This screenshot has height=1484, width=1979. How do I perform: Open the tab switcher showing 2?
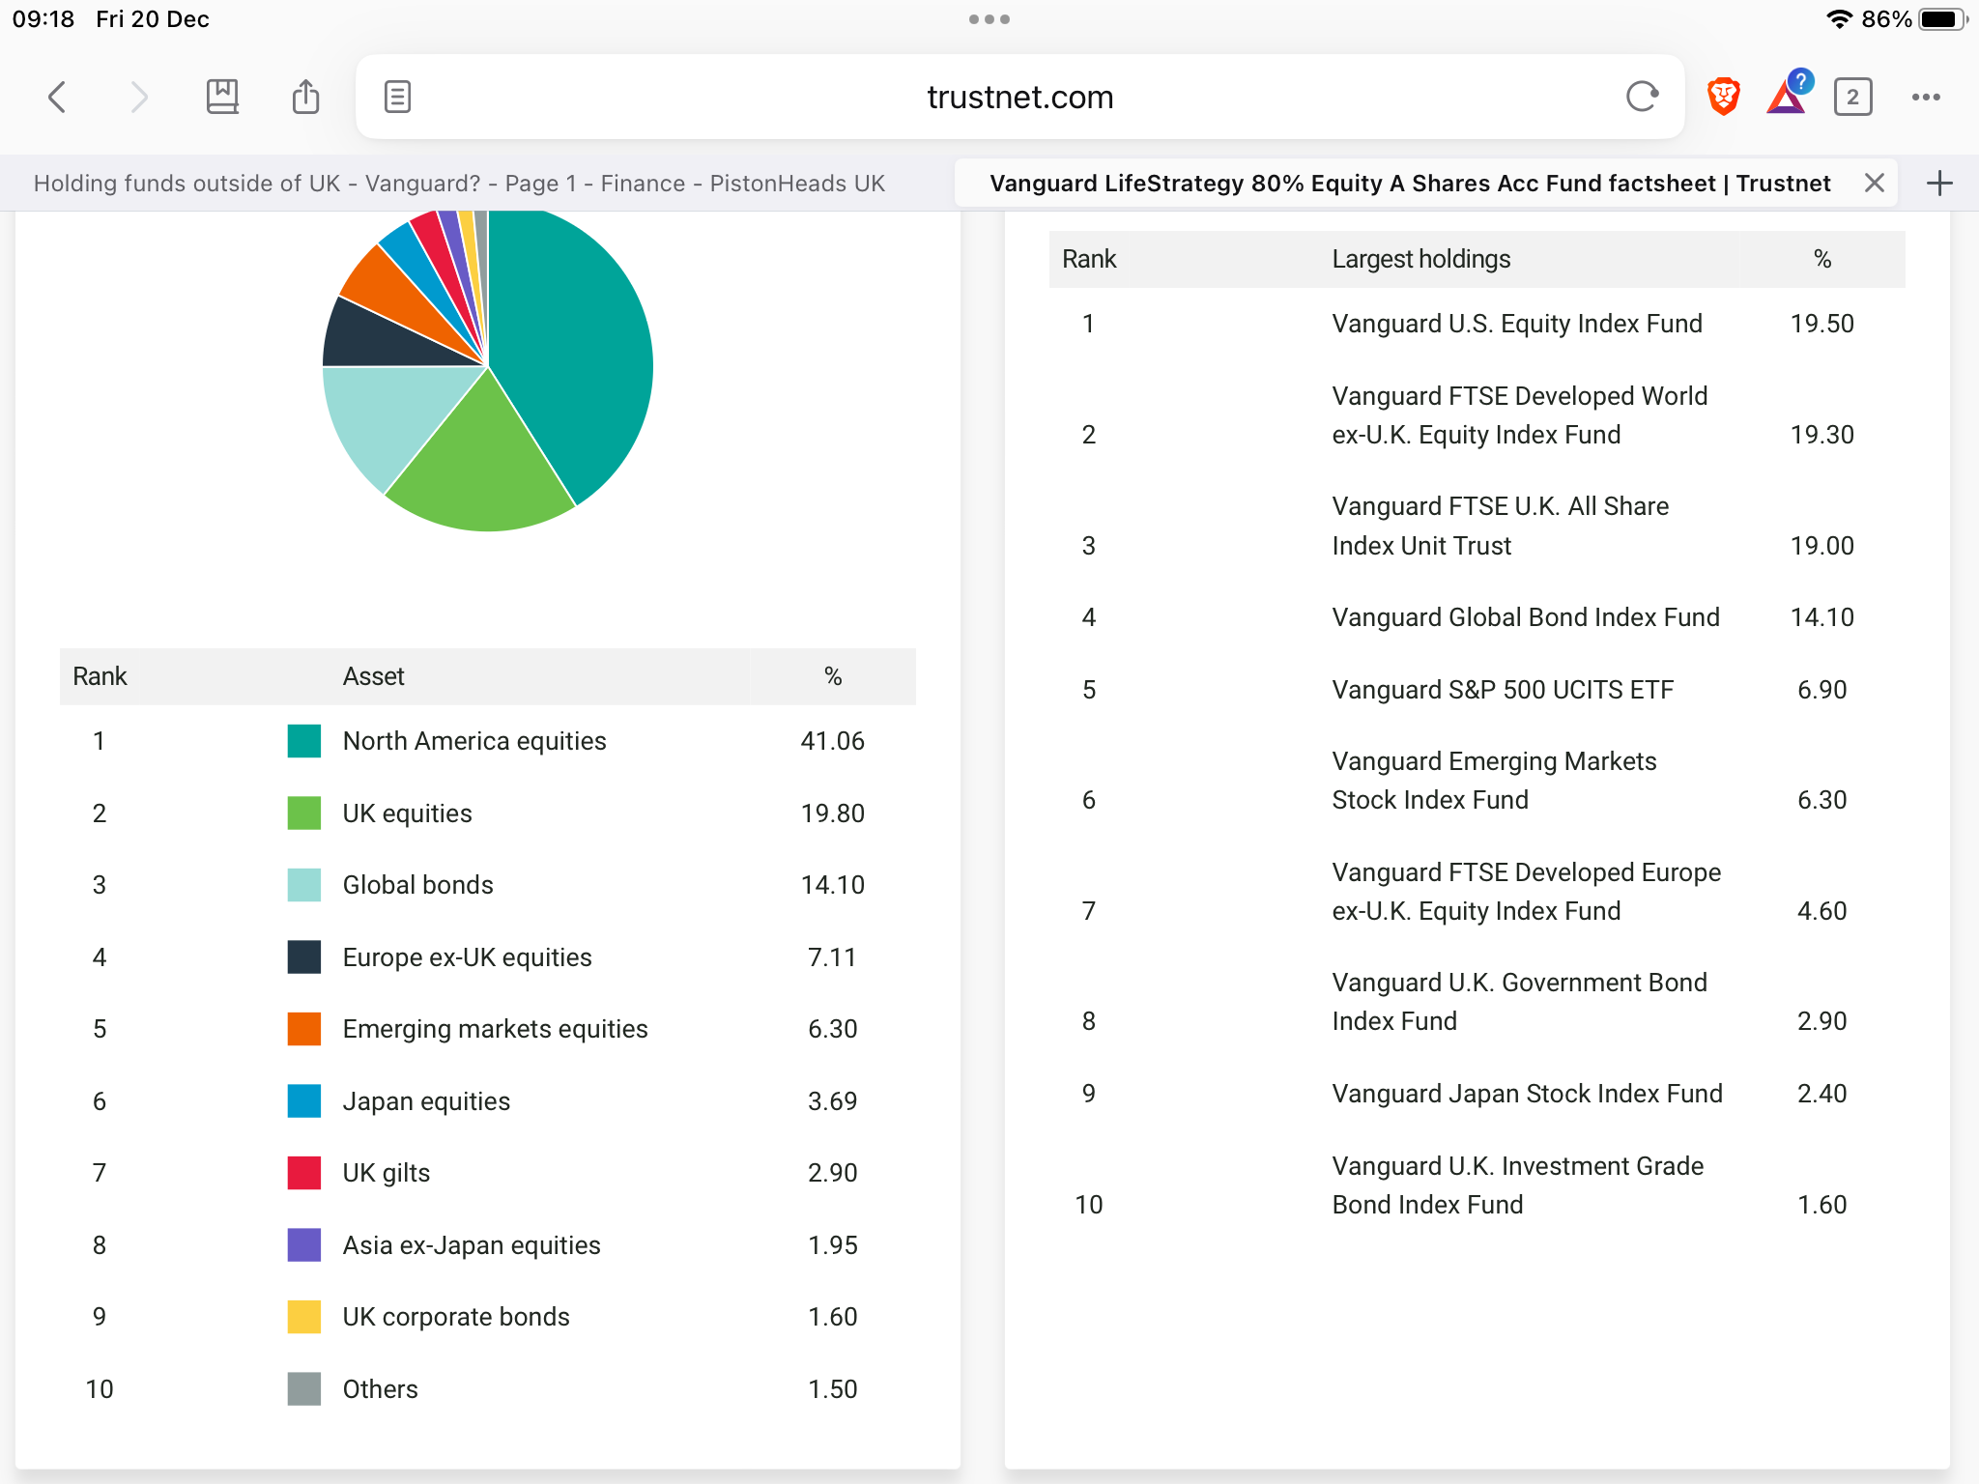point(1851,97)
